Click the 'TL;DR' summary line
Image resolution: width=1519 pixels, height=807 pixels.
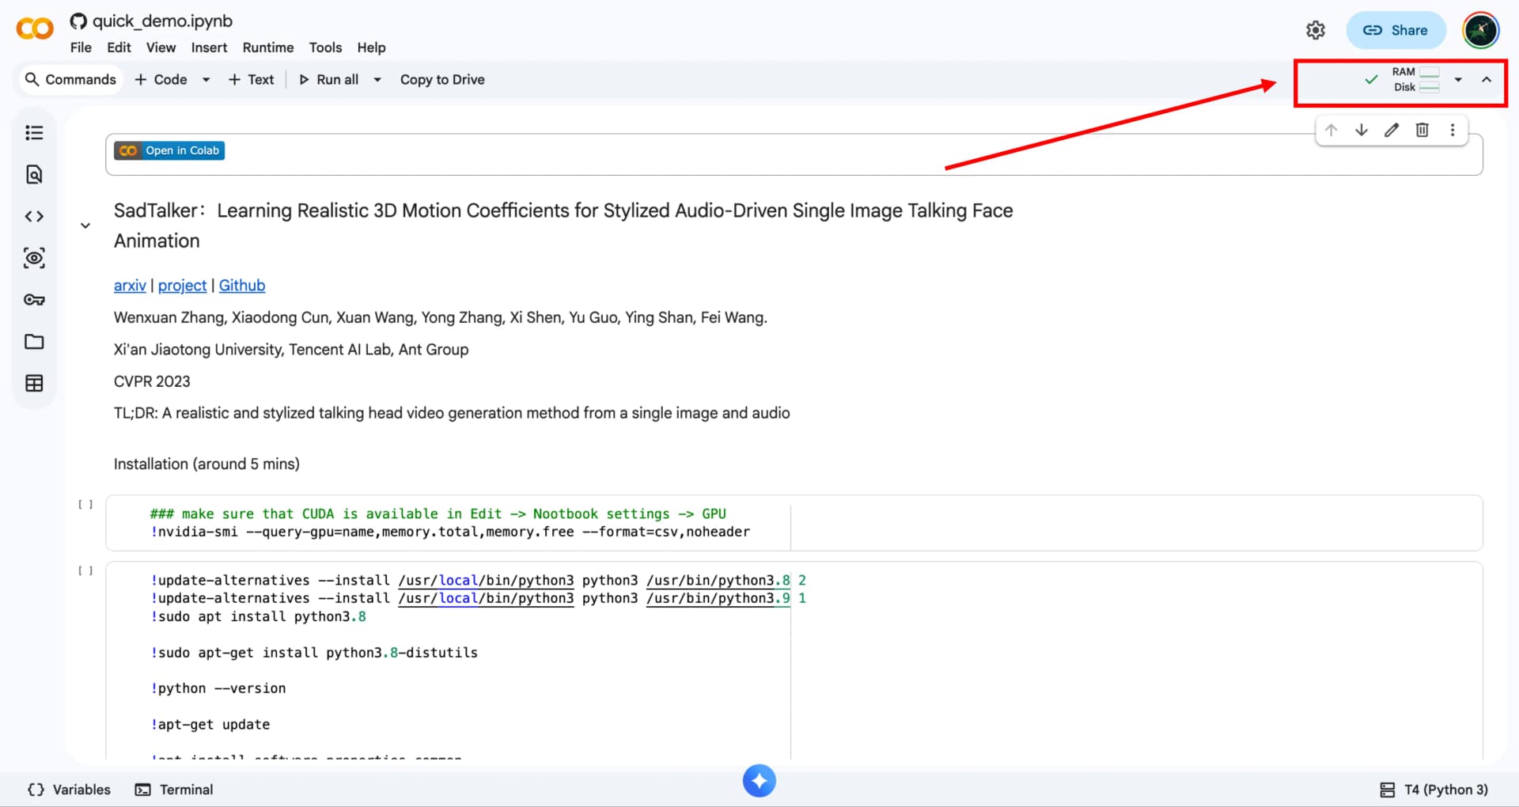[452, 413]
